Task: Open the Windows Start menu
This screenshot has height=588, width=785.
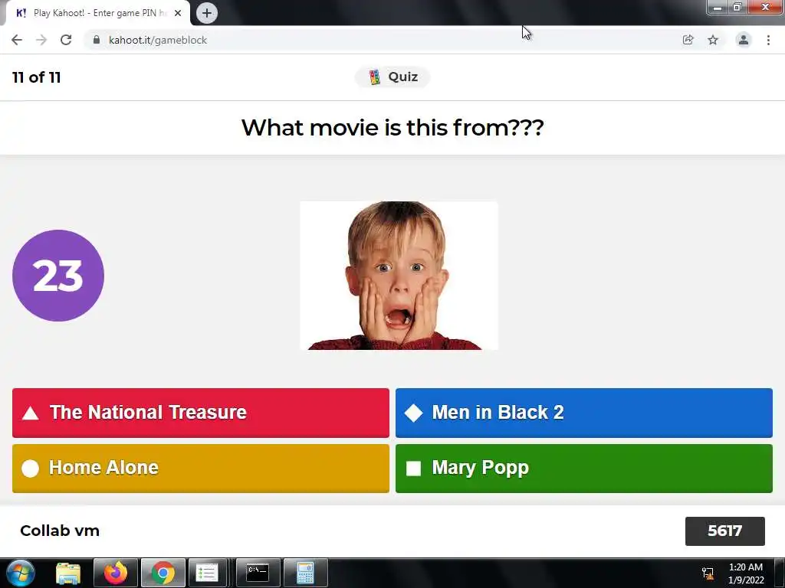Action: (21, 573)
